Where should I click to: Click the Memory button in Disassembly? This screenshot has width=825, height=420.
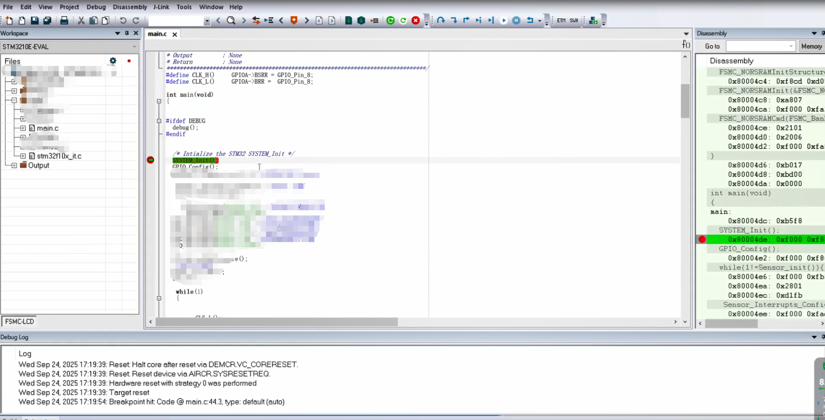coord(811,46)
